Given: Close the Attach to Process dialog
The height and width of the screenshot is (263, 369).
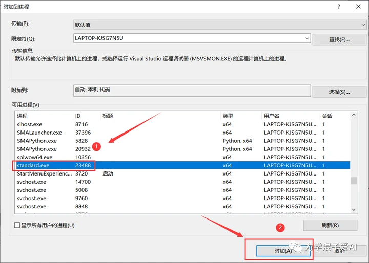Looking at the screenshot, I should click(358, 7).
